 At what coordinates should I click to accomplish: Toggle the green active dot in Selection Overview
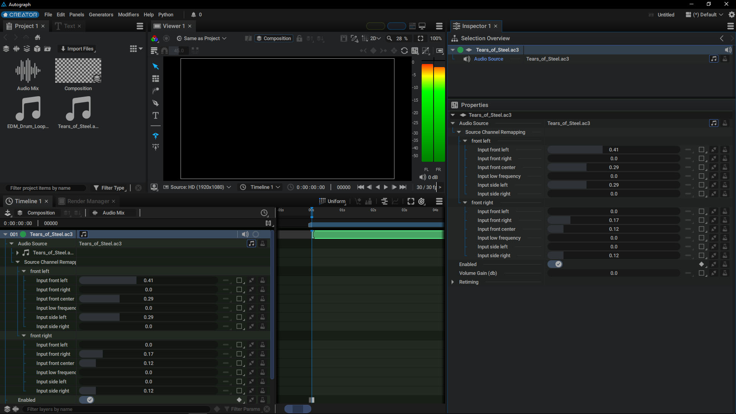pos(460,50)
